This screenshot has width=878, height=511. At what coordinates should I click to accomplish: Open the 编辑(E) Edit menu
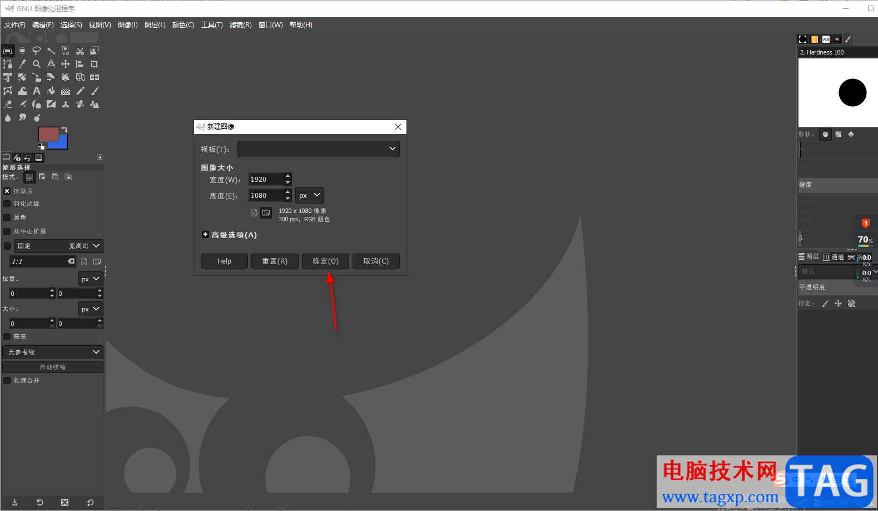click(x=43, y=25)
